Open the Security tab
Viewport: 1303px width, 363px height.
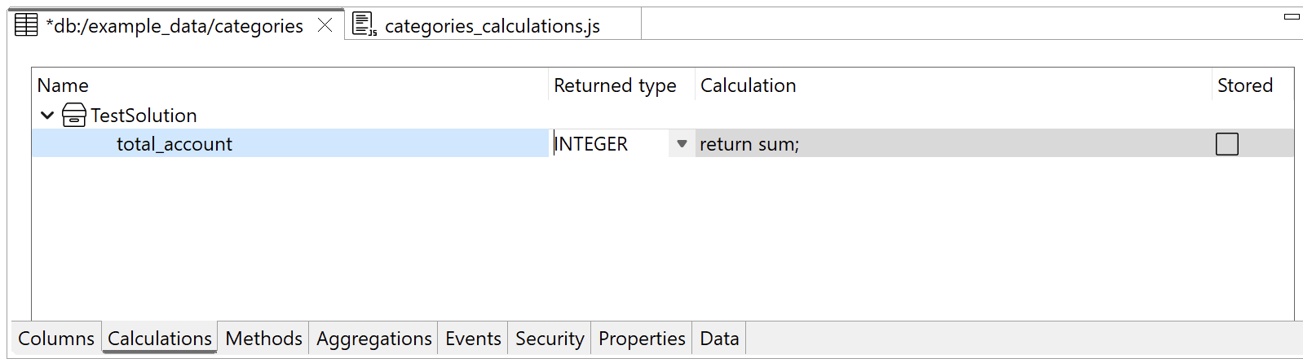(550, 339)
